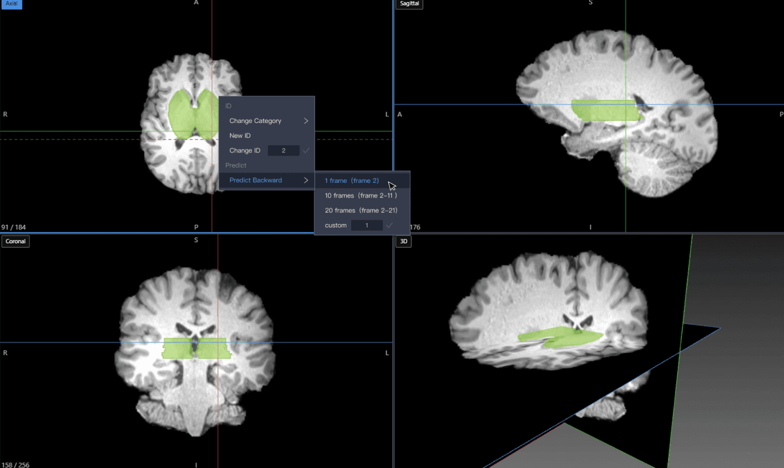
Task: Click the Axial view label
Action: [11, 4]
